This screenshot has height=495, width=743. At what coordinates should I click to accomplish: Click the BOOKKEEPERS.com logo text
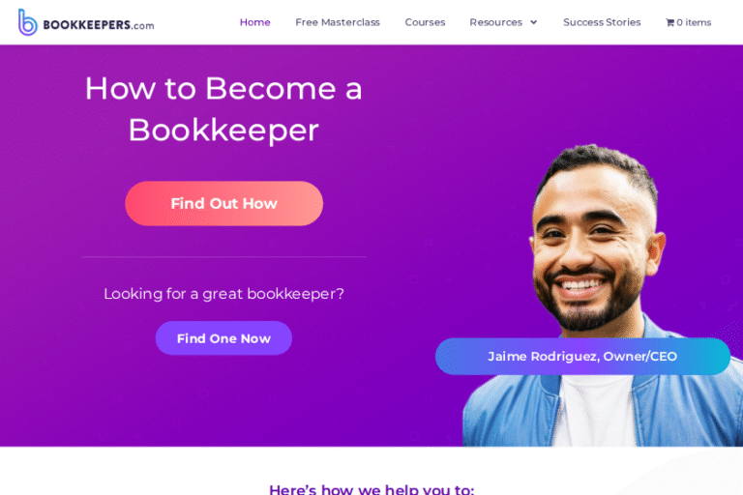[x=98, y=25]
